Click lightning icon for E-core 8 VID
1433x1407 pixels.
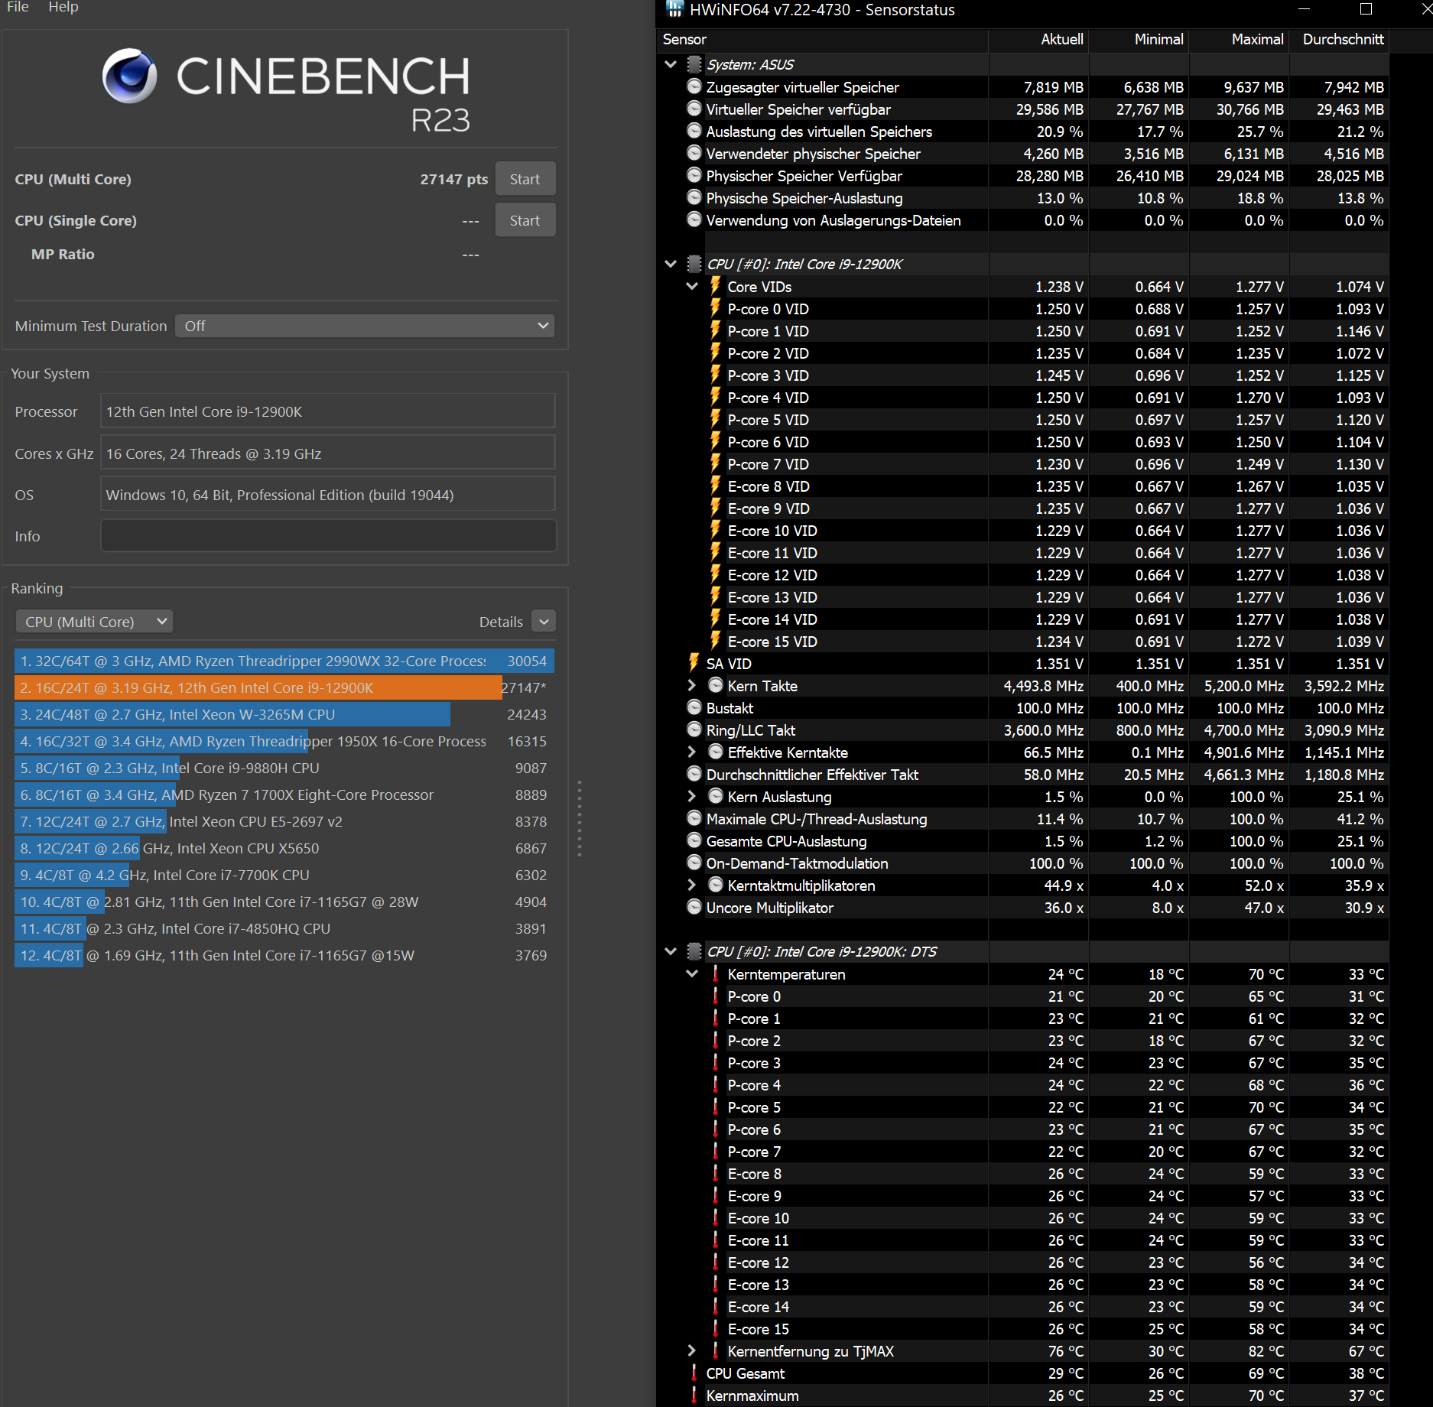(x=716, y=486)
